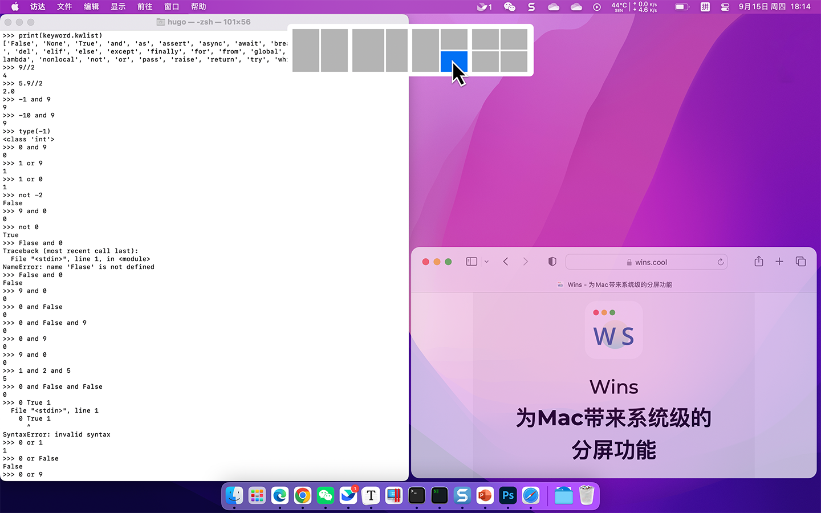821x513 pixels.
Task: Click the privacy shield icon in Safari
Action: point(551,261)
